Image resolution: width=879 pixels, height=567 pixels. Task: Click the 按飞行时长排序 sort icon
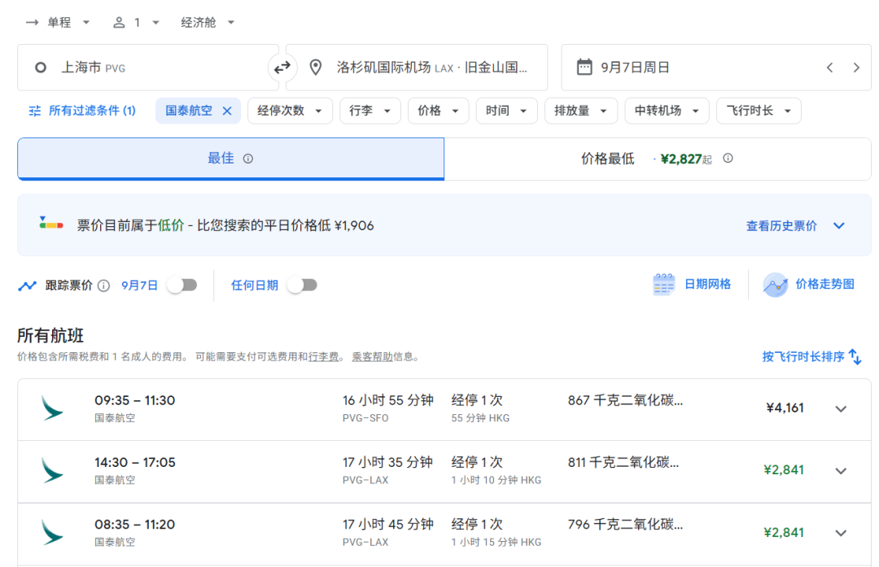(855, 356)
